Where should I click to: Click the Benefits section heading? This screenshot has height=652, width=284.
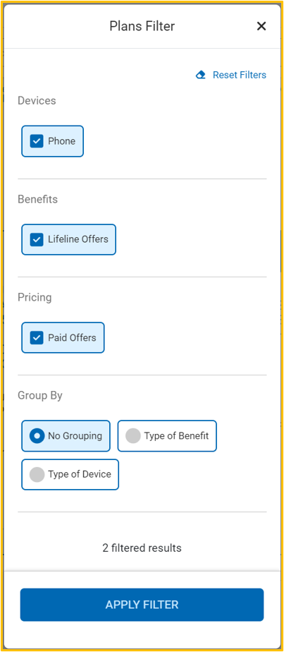(x=37, y=199)
